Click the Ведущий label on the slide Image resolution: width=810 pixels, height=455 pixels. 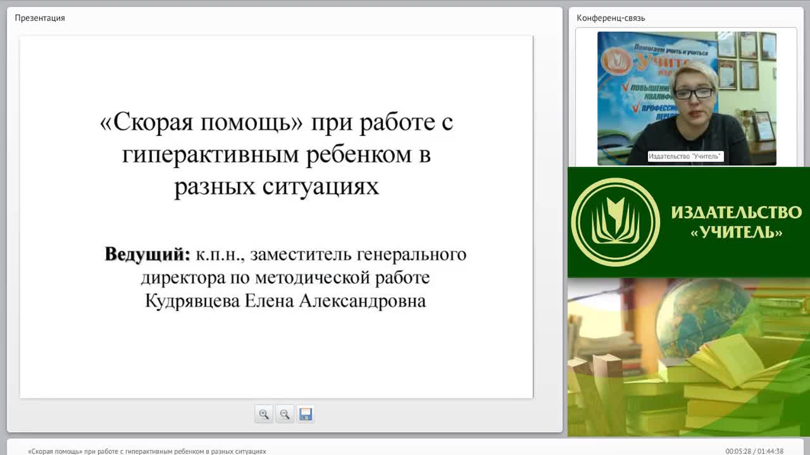147,254
